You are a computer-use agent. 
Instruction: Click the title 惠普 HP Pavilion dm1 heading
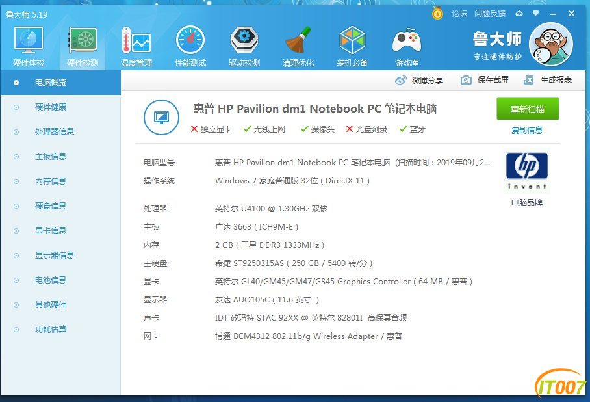click(x=315, y=109)
